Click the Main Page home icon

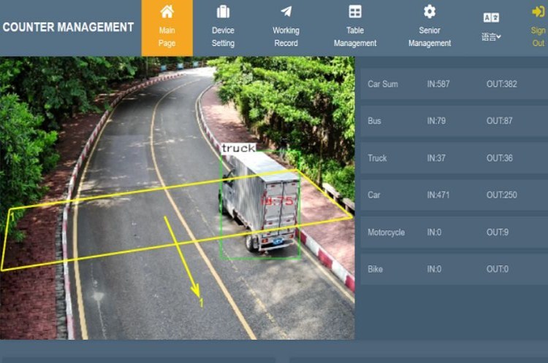click(x=167, y=12)
